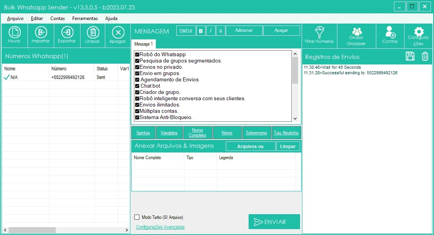Open the Editar menu
The image size is (434, 235).
37,18
